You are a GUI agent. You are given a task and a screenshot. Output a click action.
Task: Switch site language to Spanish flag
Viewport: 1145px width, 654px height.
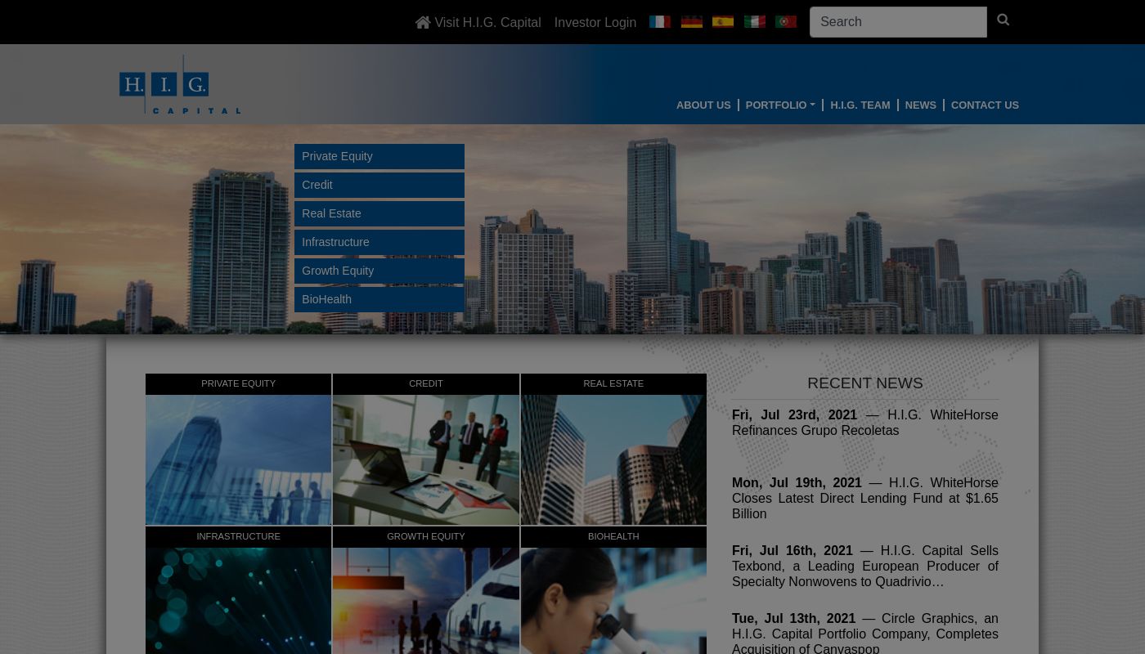(723, 22)
